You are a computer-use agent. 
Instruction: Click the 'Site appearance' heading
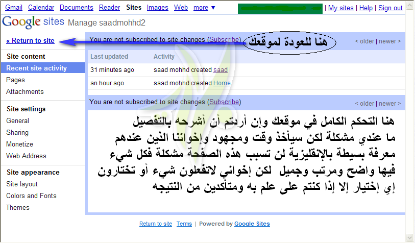(x=33, y=173)
